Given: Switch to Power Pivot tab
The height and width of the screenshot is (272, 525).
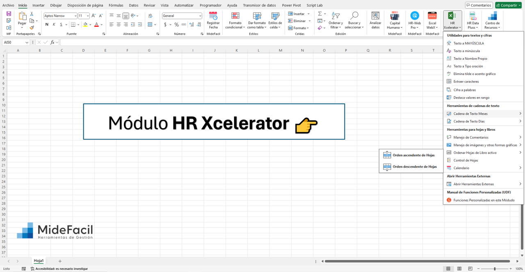Looking at the screenshot, I should coord(291,5).
